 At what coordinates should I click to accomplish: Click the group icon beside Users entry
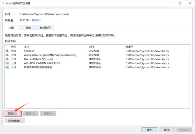[x=7, y=59]
